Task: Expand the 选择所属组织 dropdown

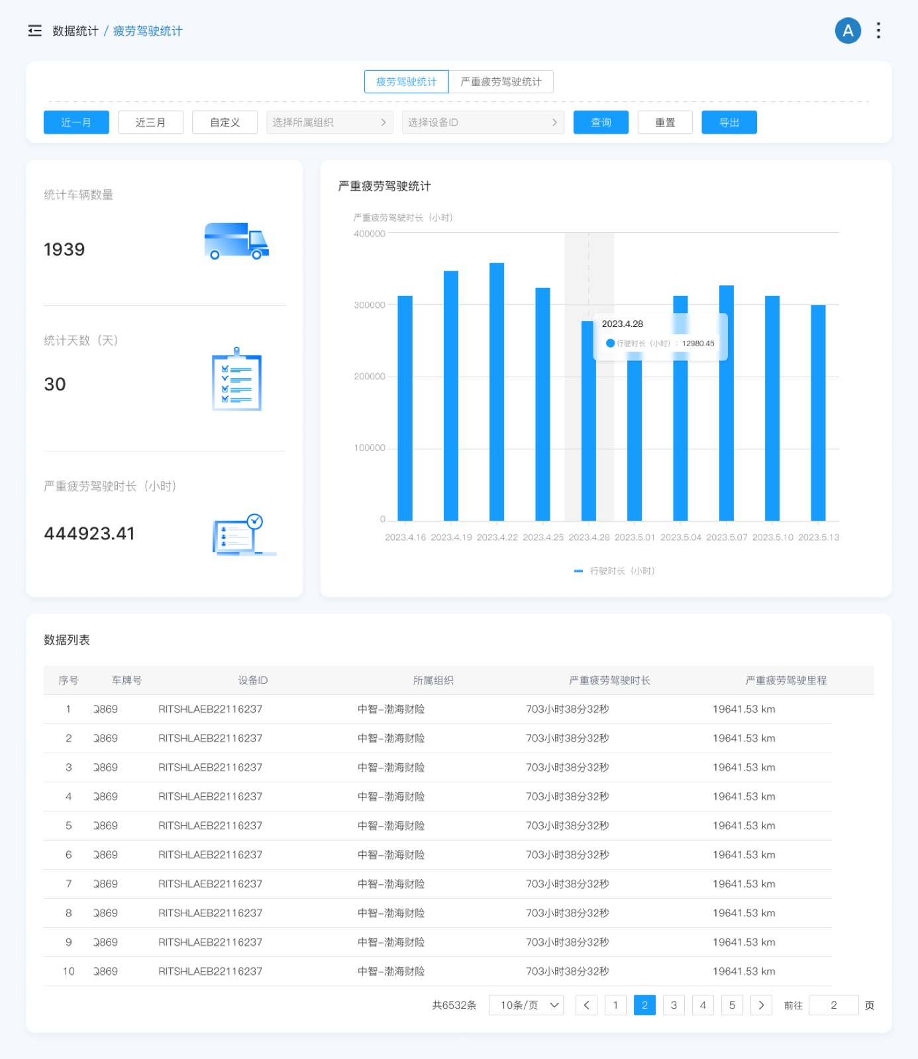Action: [330, 122]
